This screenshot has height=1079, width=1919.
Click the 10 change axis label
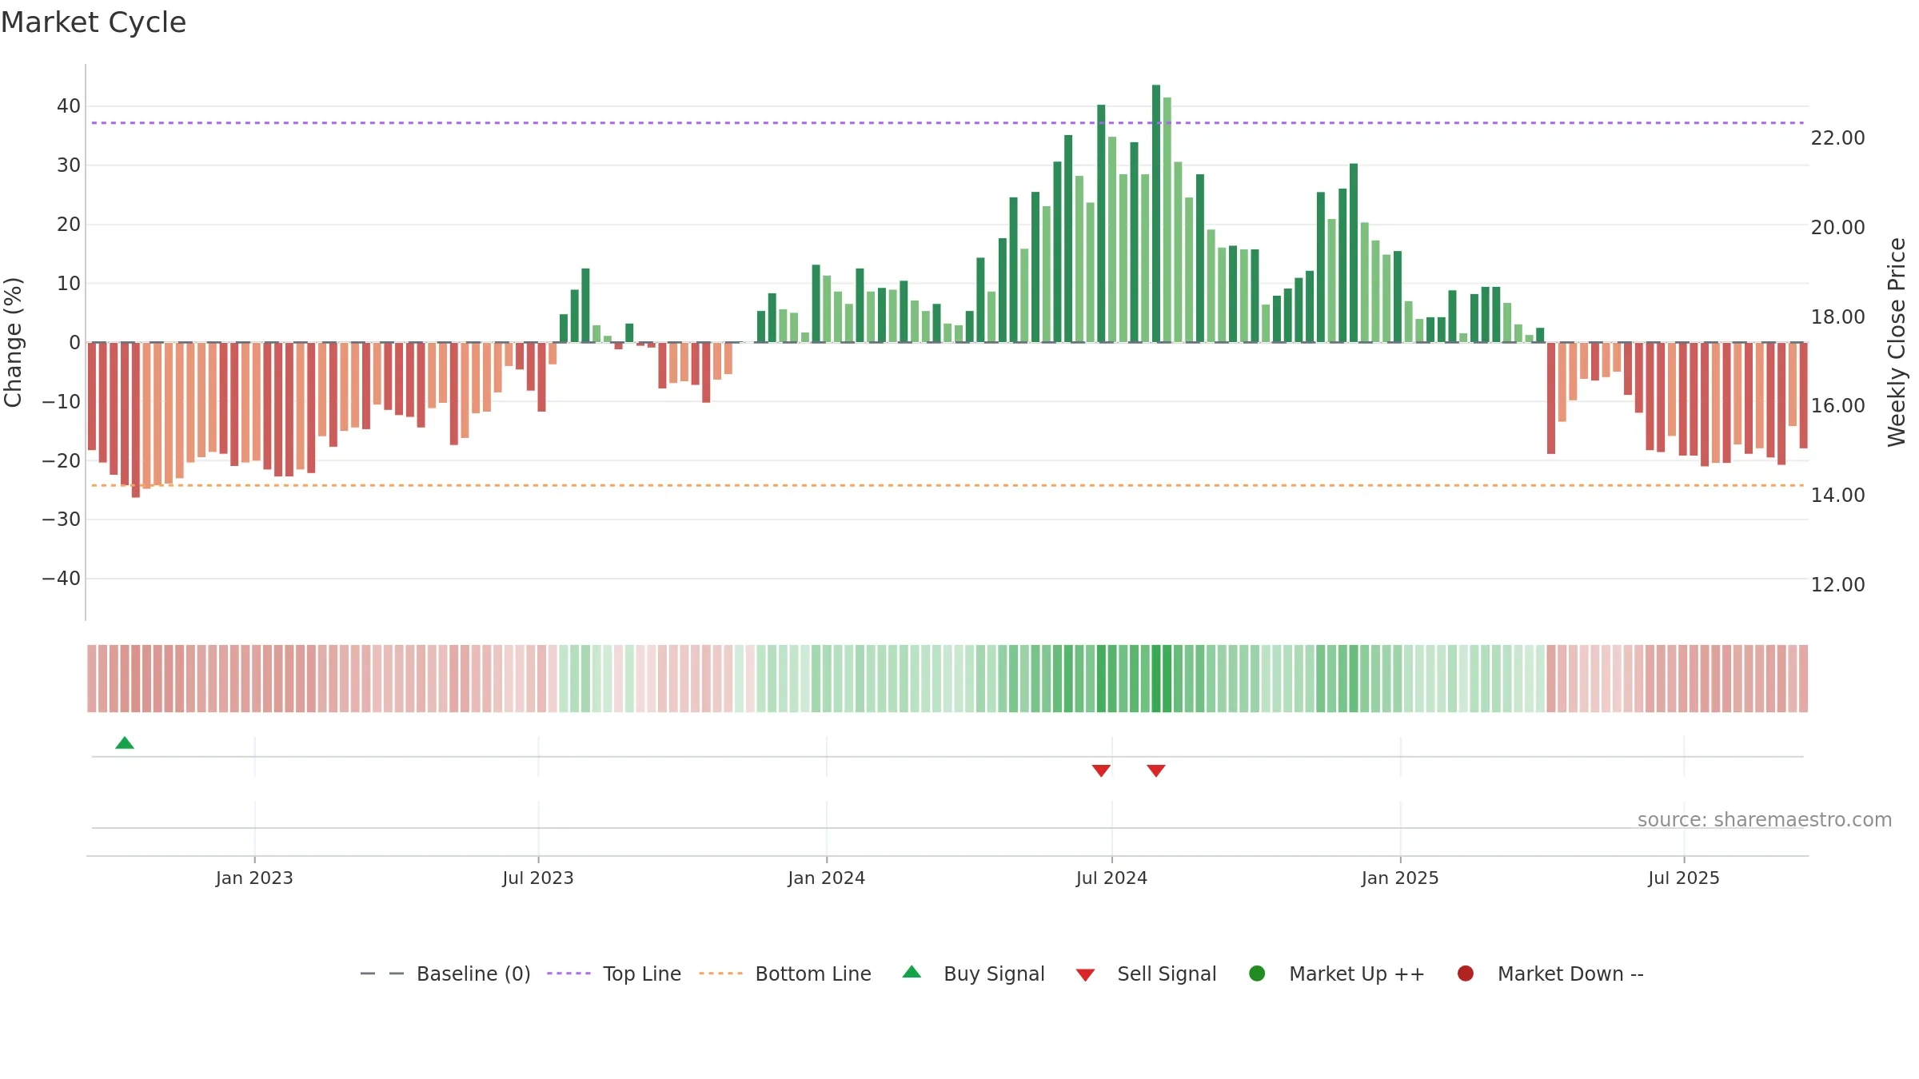click(x=69, y=284)
